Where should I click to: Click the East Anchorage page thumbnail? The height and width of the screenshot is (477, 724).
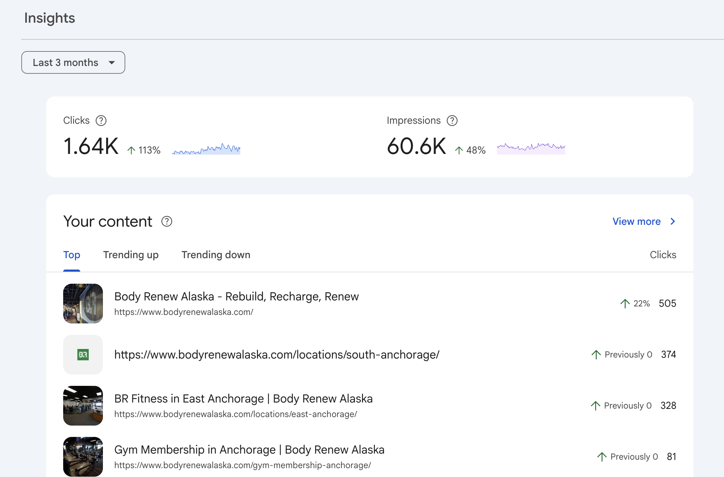[x=83, y=406]
